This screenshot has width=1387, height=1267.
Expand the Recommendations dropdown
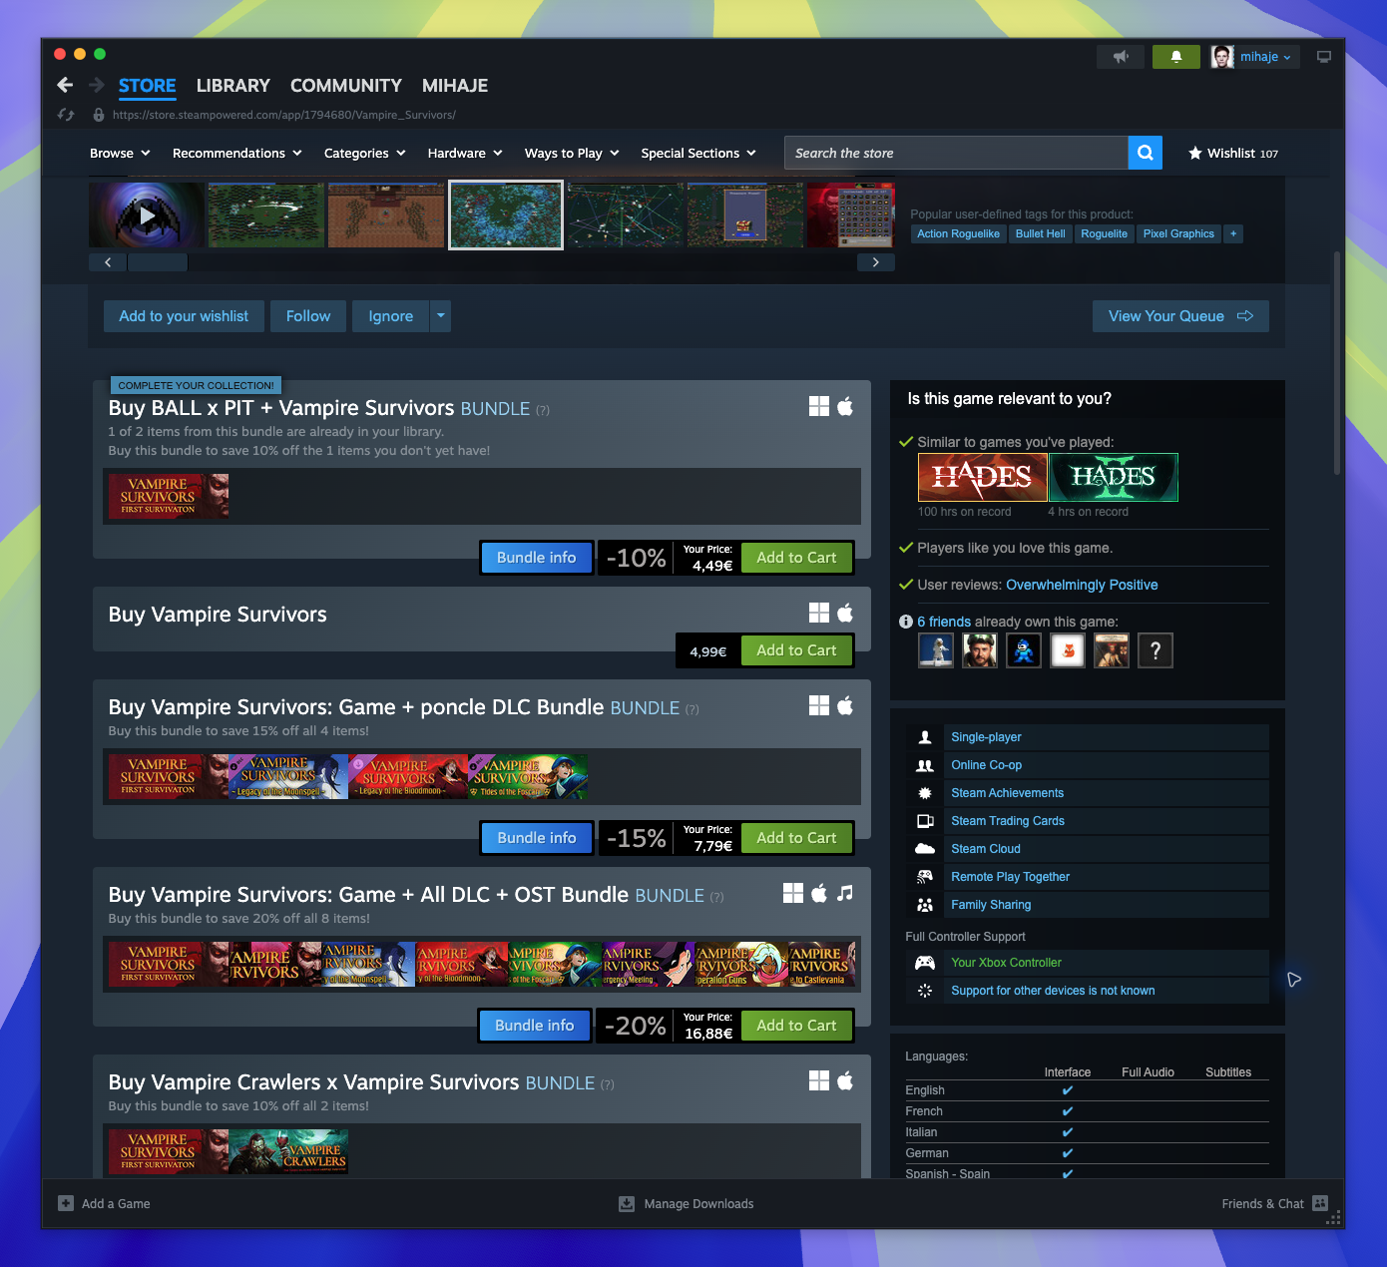point(237,153)
